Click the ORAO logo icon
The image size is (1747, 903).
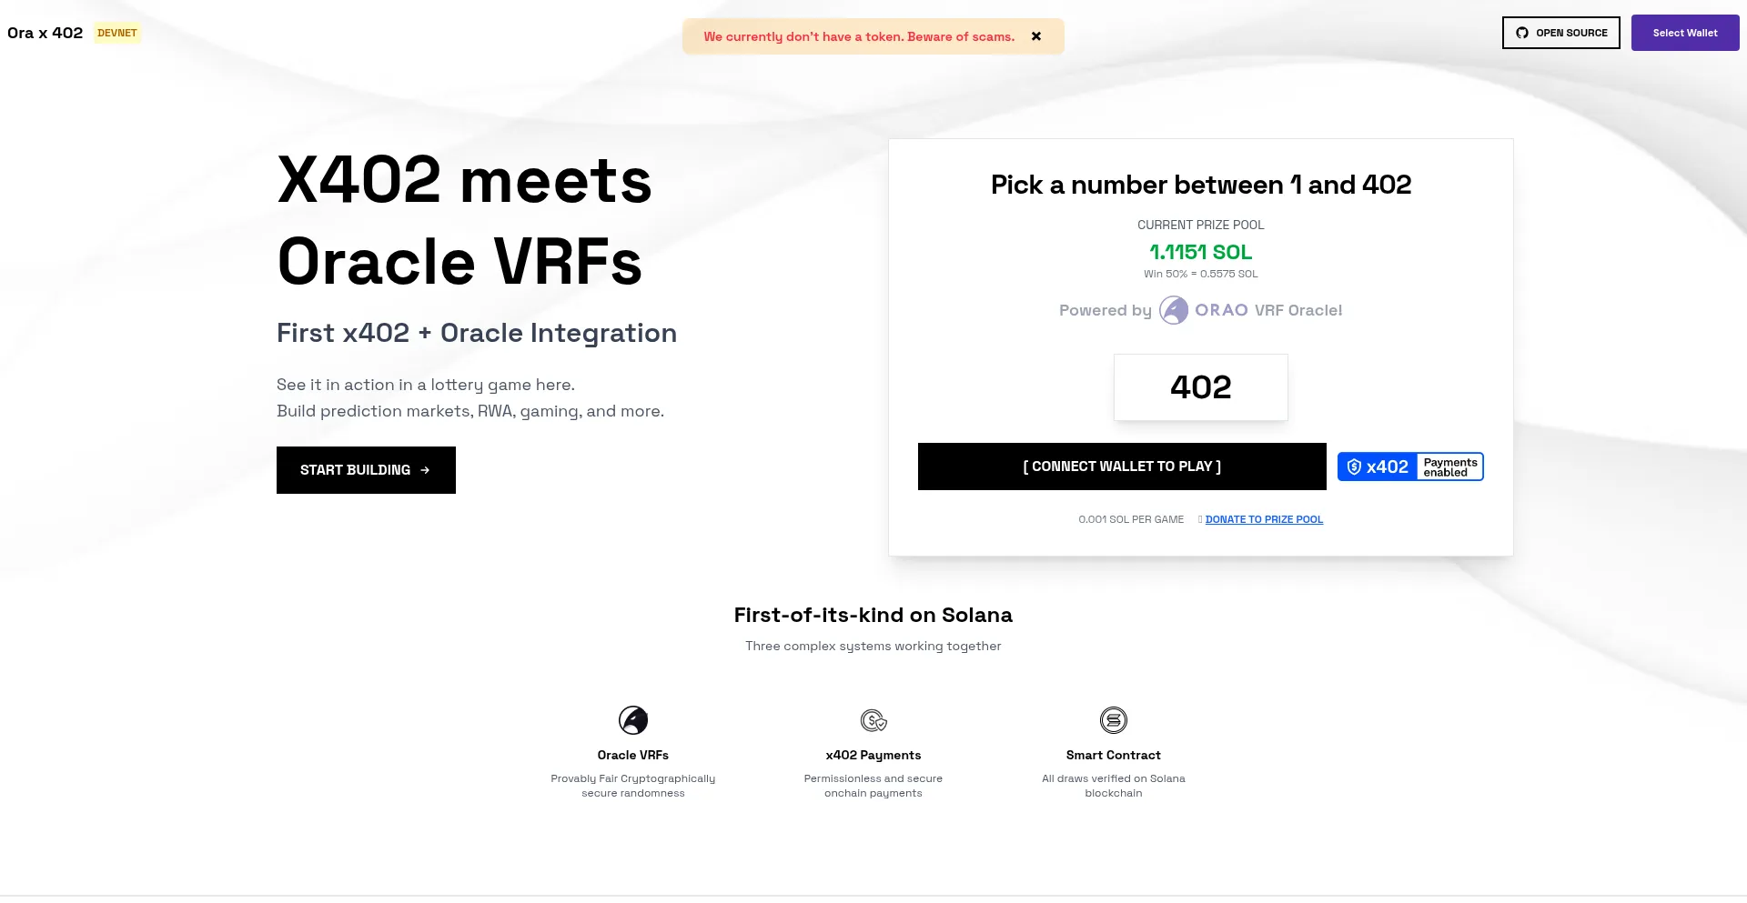point(1174,310)
